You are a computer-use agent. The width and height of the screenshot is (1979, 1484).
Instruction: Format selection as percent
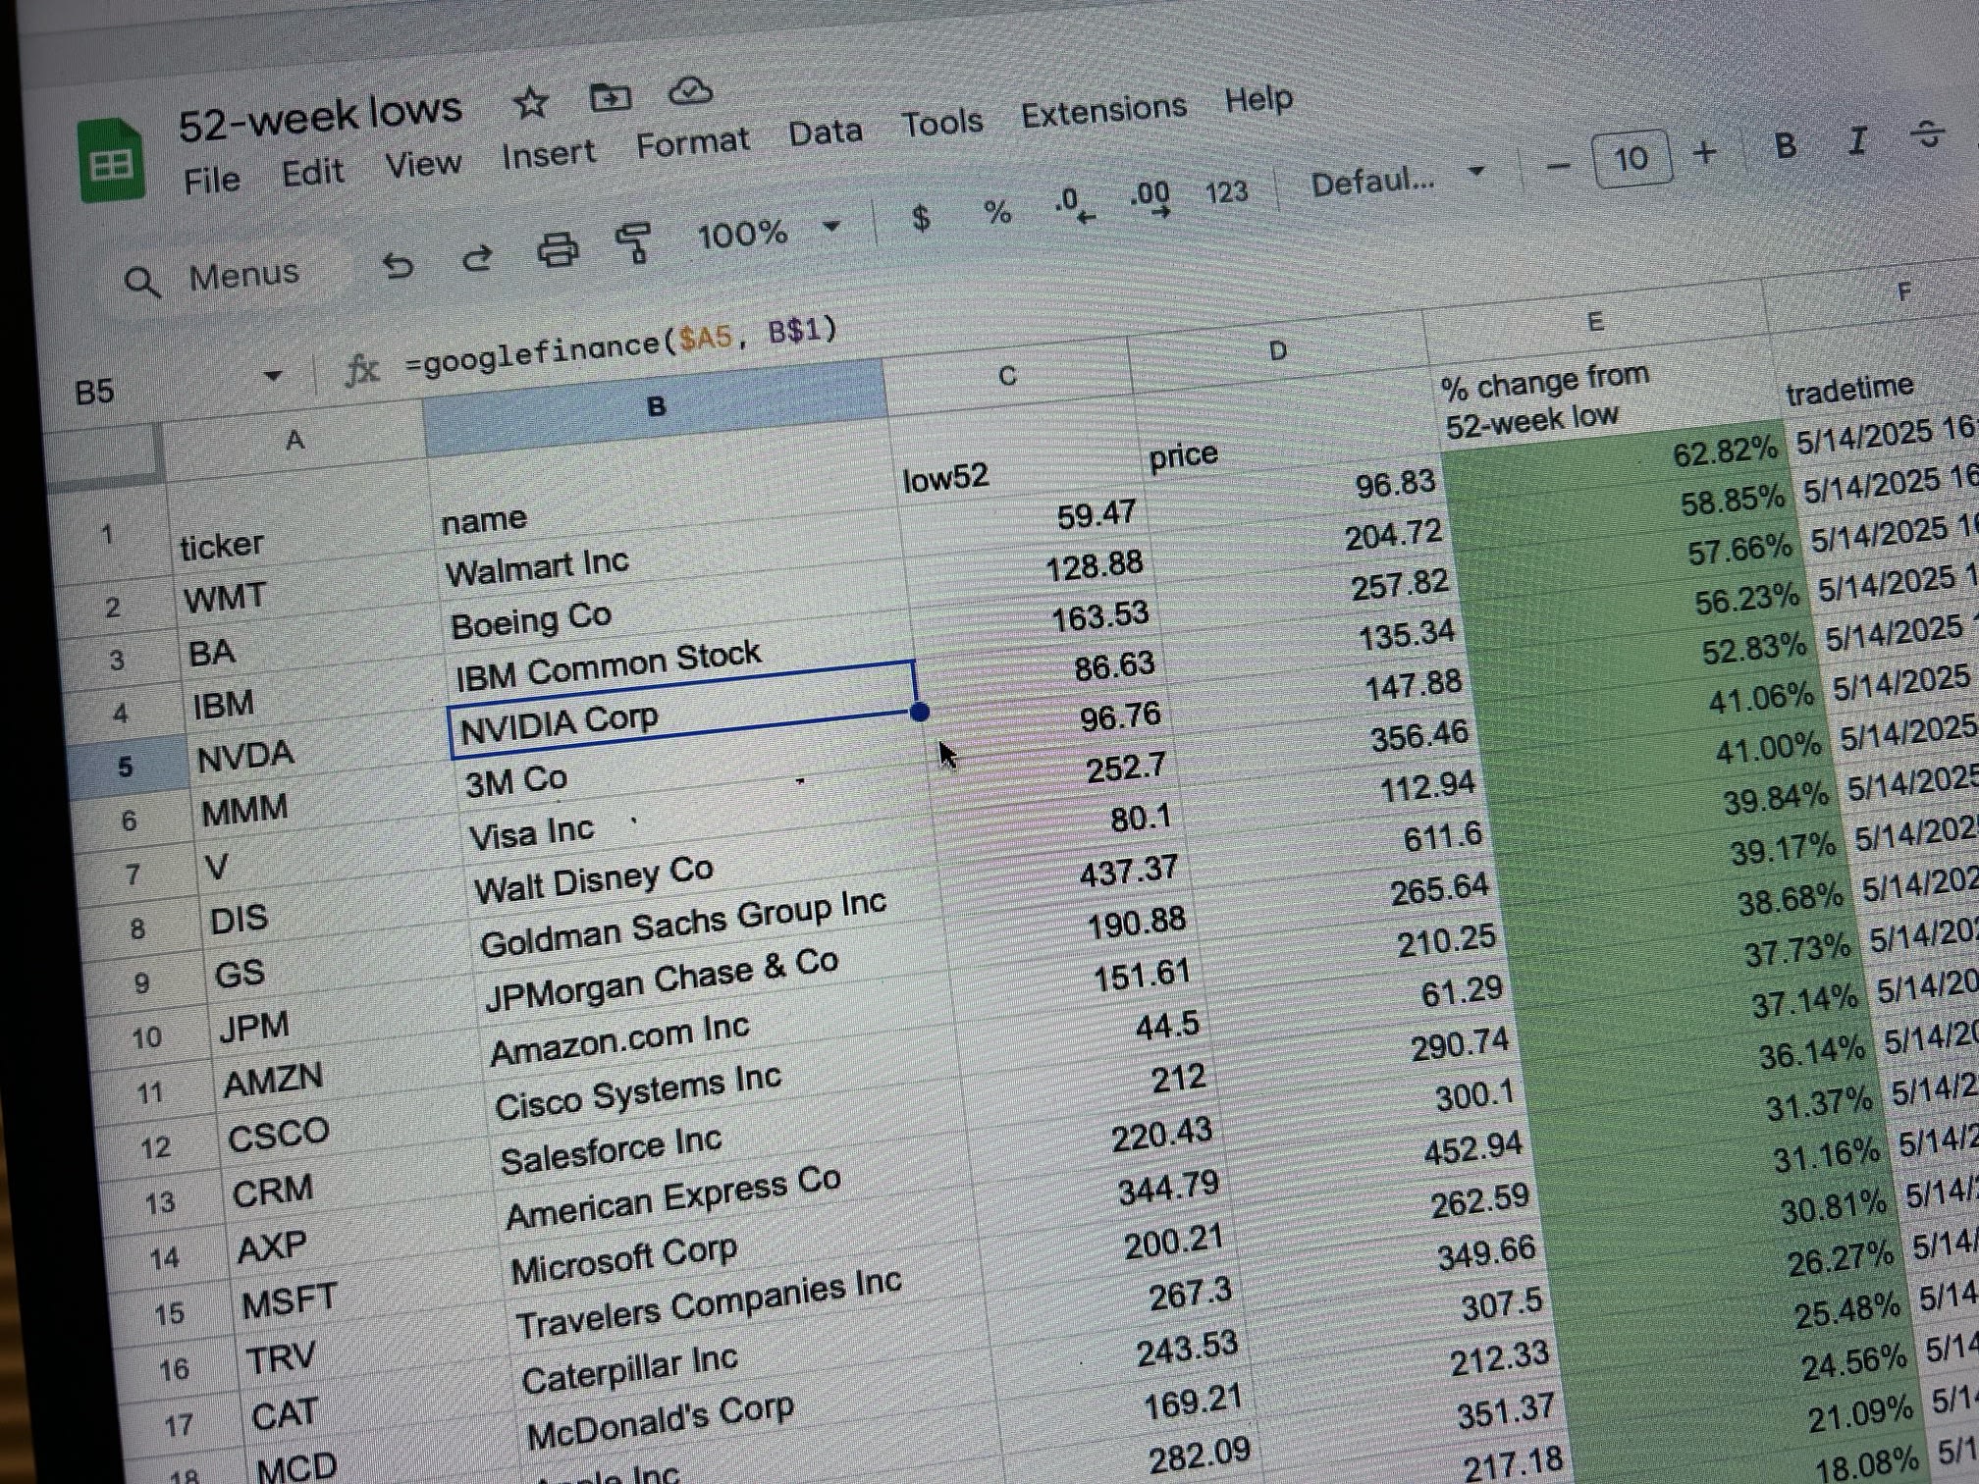[x=996, y=209]
